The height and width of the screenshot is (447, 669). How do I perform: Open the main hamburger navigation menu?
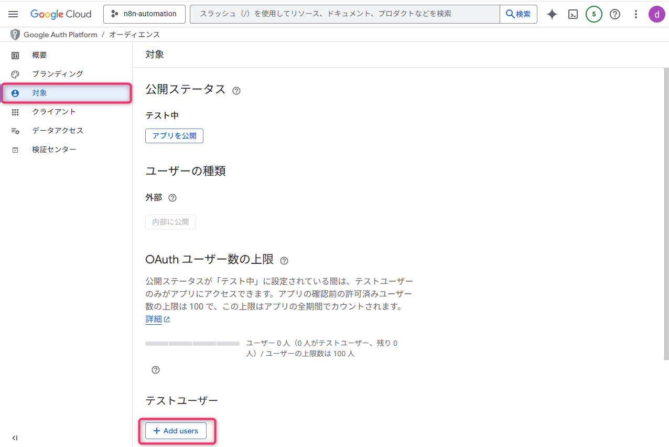click(x=13, y=14)
